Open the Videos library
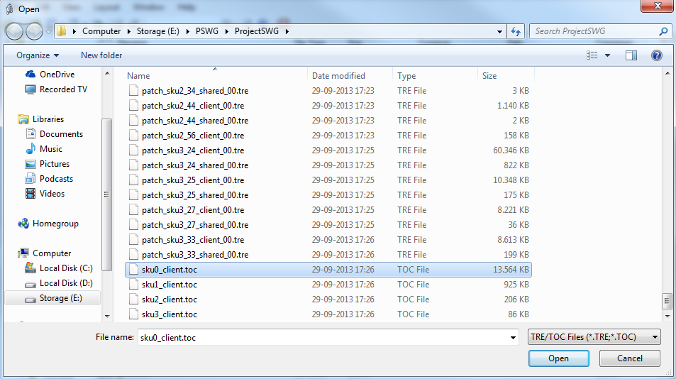Screen dimensions: 676x379 coord(45,194)
